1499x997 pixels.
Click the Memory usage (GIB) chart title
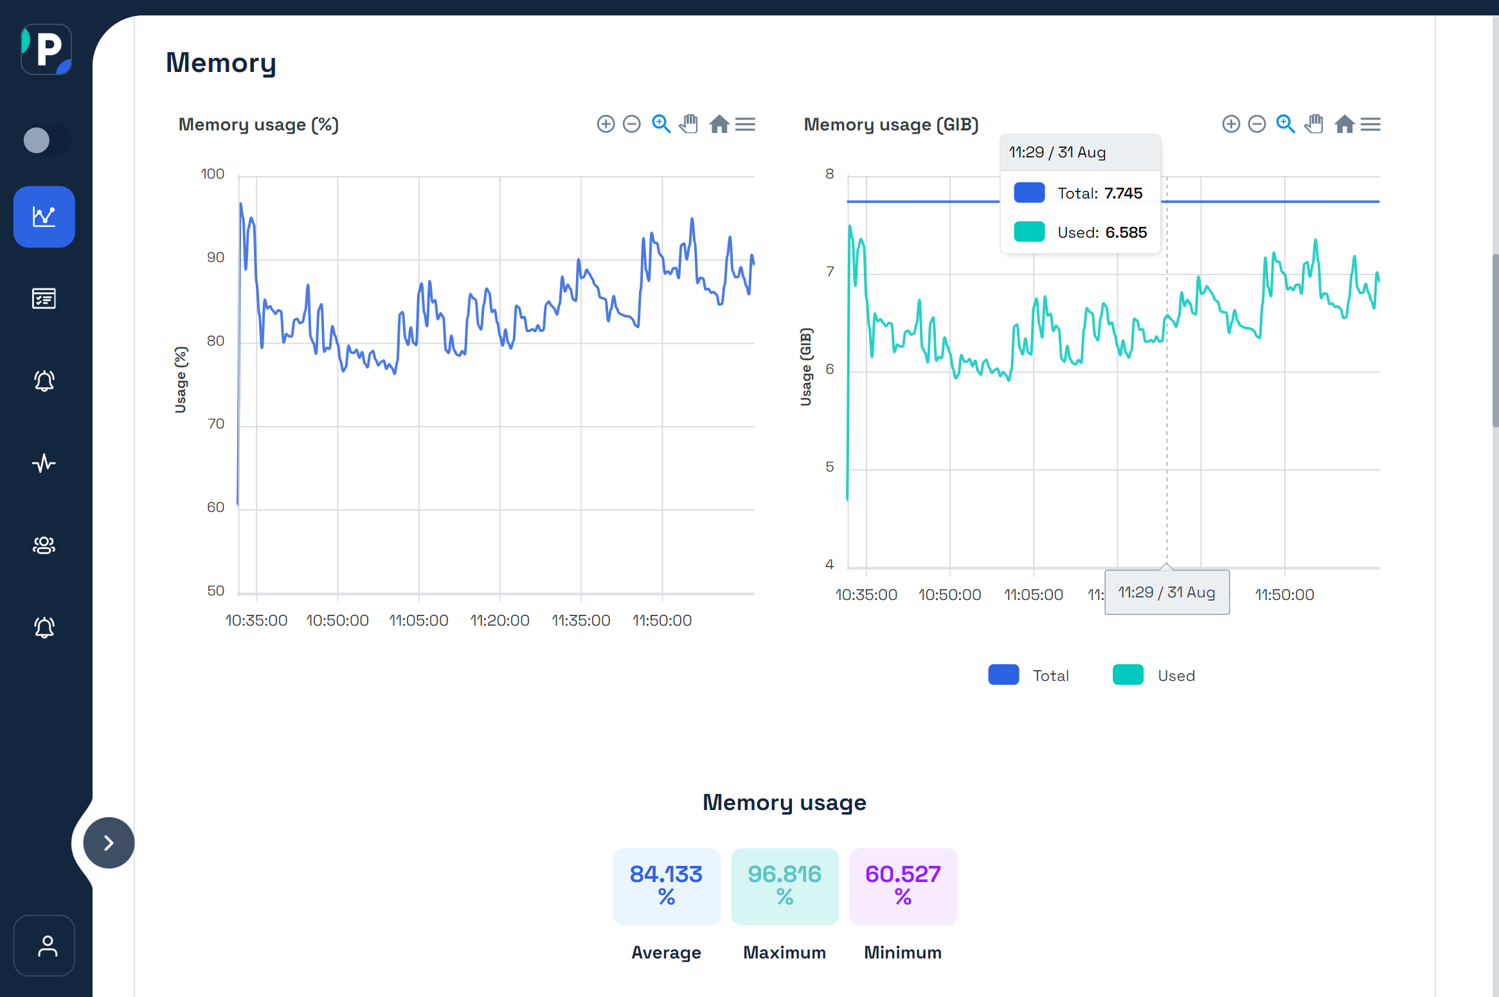pos(891,125)
